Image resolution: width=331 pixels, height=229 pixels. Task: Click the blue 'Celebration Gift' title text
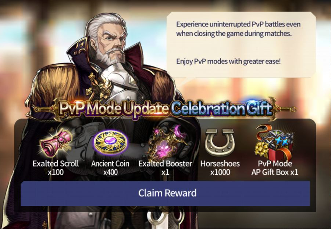tap(221, 108)
